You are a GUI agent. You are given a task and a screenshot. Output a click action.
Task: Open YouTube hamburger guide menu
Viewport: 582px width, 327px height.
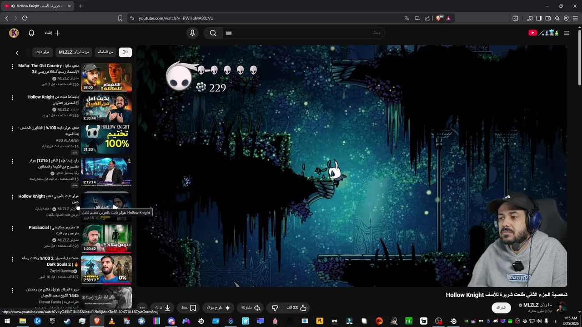[x=567, y=33]
